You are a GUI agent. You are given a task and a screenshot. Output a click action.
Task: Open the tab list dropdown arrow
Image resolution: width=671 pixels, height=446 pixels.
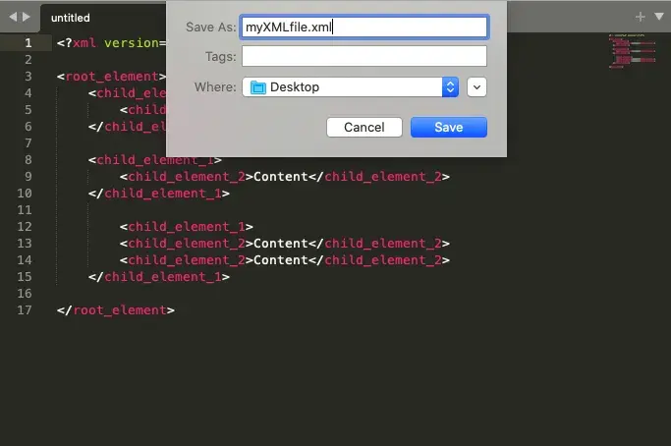click(659, 17)
